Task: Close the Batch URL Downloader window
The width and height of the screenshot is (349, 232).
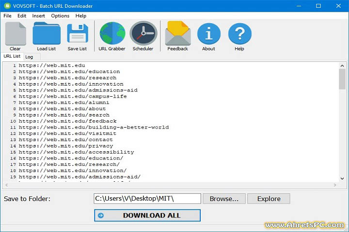Action: [338, 6]
